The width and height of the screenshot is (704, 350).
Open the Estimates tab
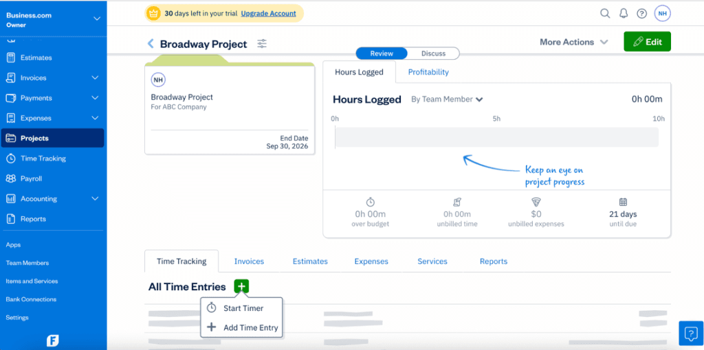click(310, 261)
